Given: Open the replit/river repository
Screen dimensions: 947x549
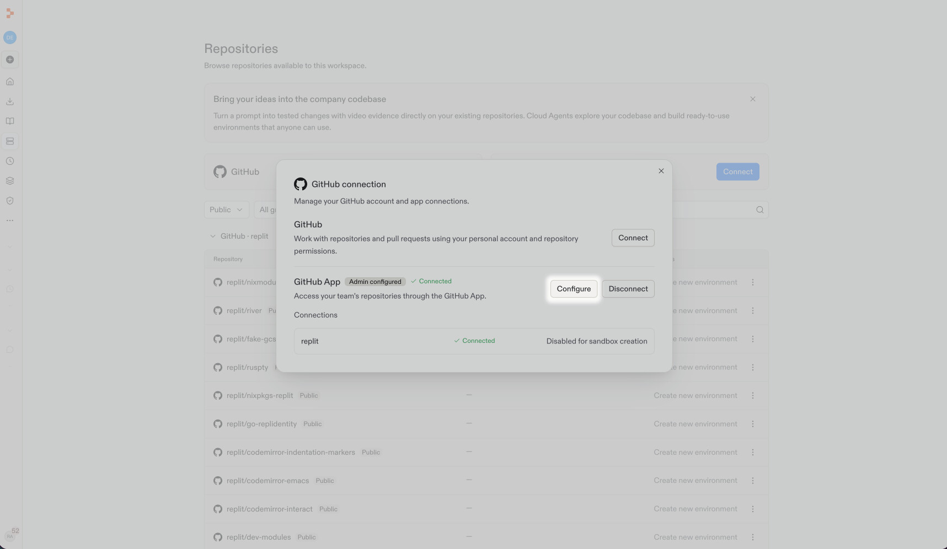Looking at the screenshot, I should pyautogui.click(x=244, y=310).
